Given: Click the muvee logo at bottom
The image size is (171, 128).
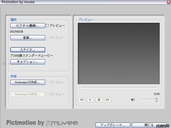Looking at the screenshot, I should pyautogui.click(x=62, y=123).
